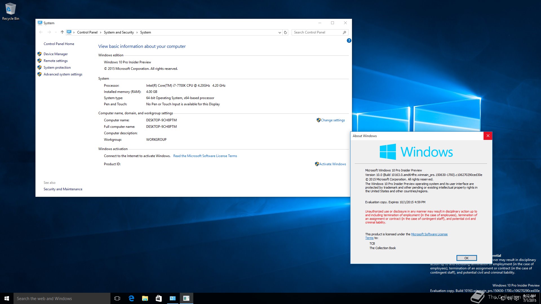
Task: Click the Windows logo in About Windows
Action: point(388,152)
